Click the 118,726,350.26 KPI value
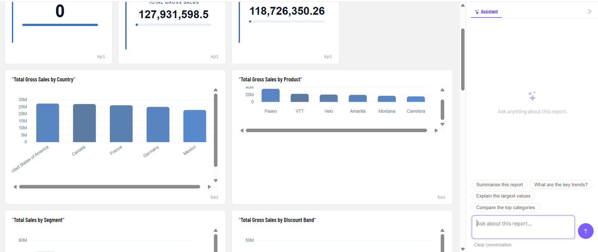Screen dimensions: 598x252 point(287,11)
